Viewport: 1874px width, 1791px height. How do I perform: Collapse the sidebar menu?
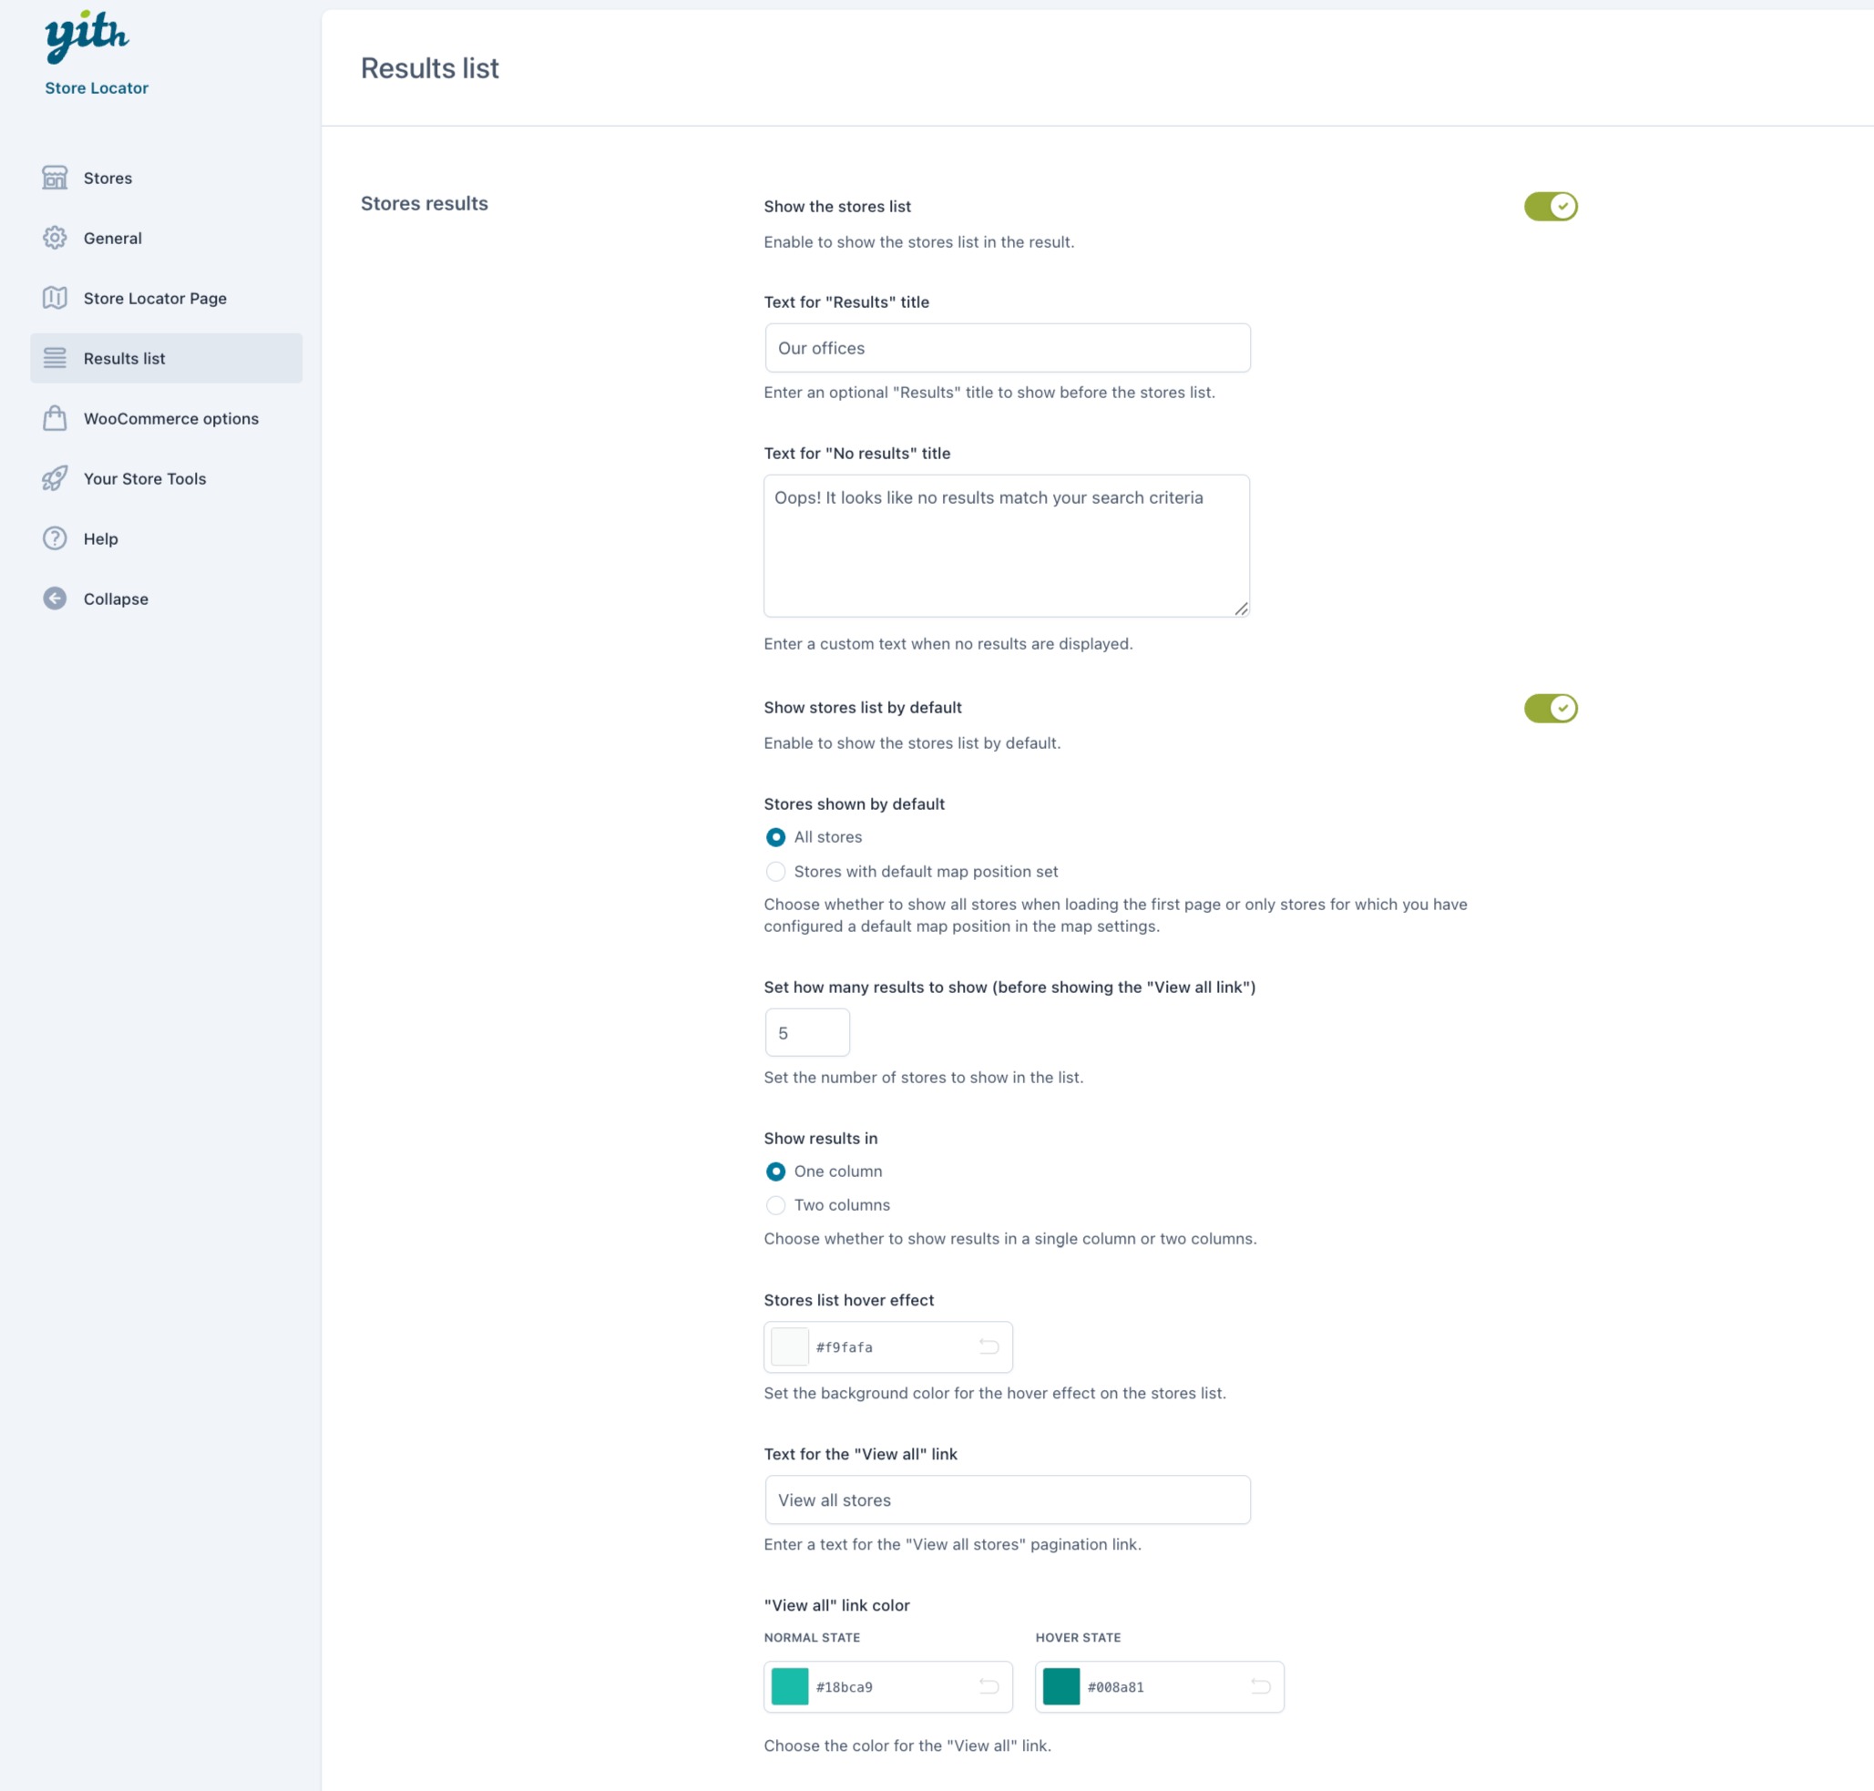pyautogui.click(x=166, y=599)
